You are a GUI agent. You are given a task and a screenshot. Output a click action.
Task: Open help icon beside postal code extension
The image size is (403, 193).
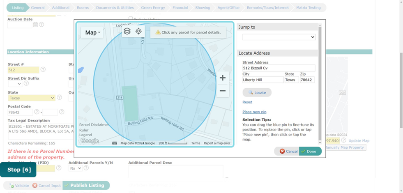coord(62,112)
